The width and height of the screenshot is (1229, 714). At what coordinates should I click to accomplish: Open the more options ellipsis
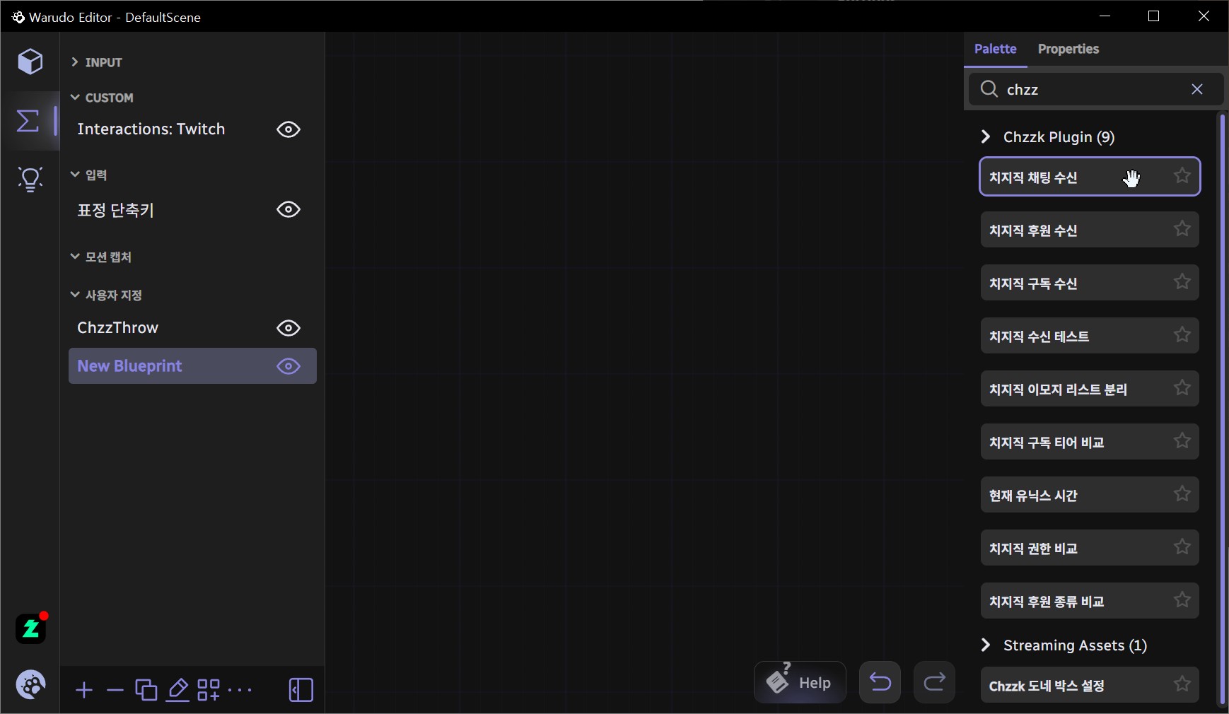(240, 690)
